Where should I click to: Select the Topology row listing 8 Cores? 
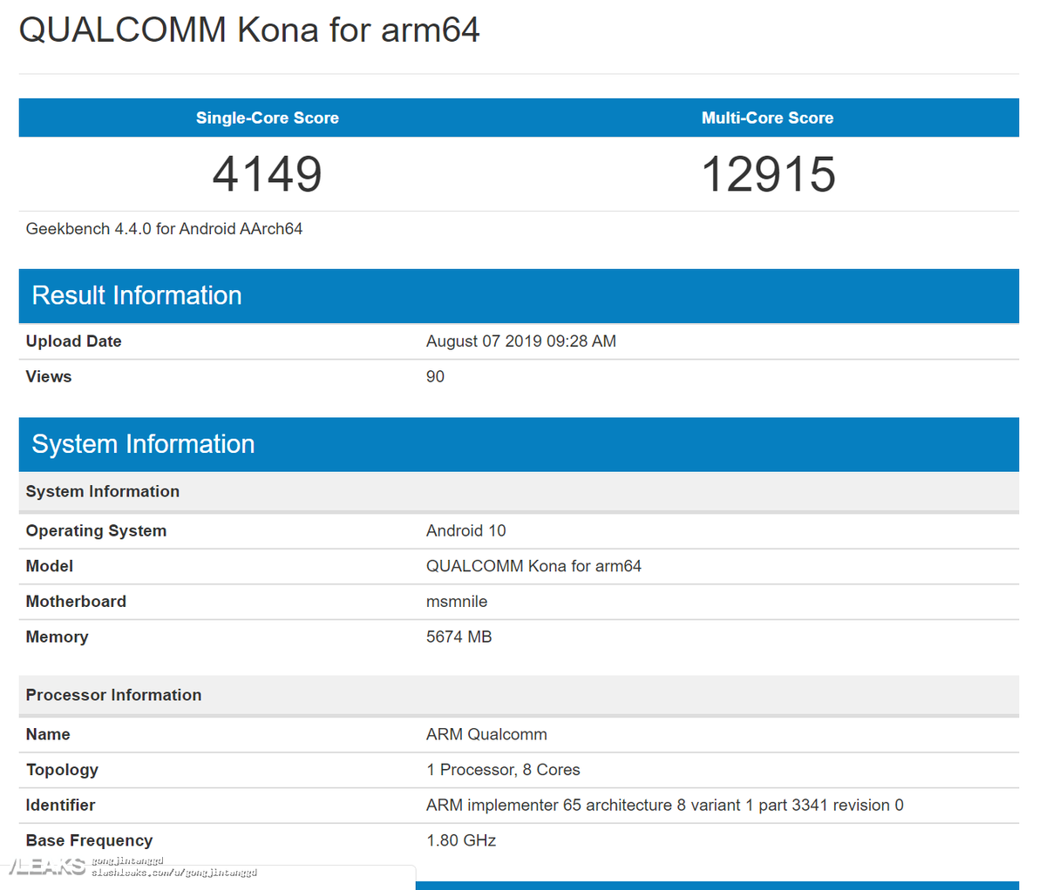click(503, 770)
